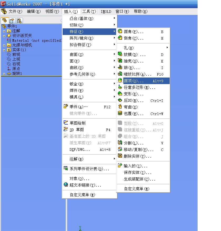Choose DXF/DWG... from Insert menu
Image resolution: width=221 pixels, height=231 pixels.
coord(89,150)
